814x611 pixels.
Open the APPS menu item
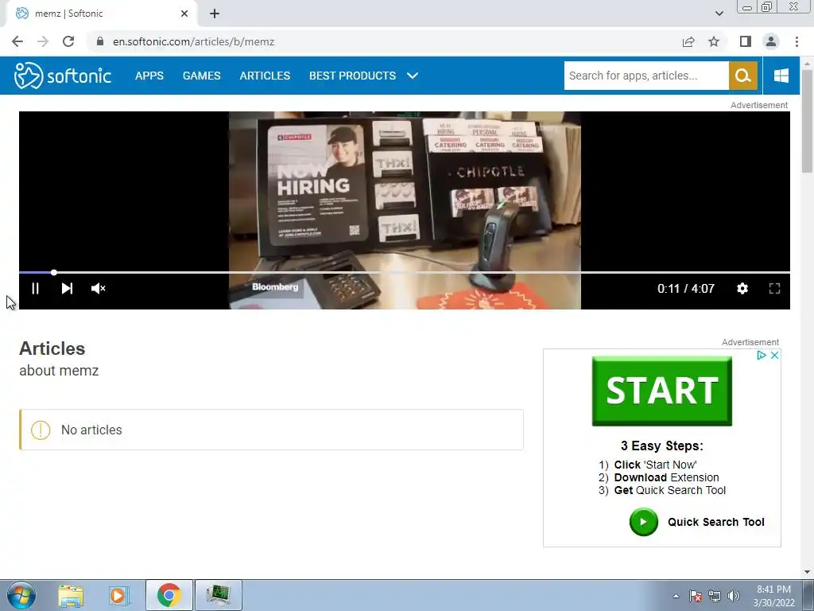[149, 76]
